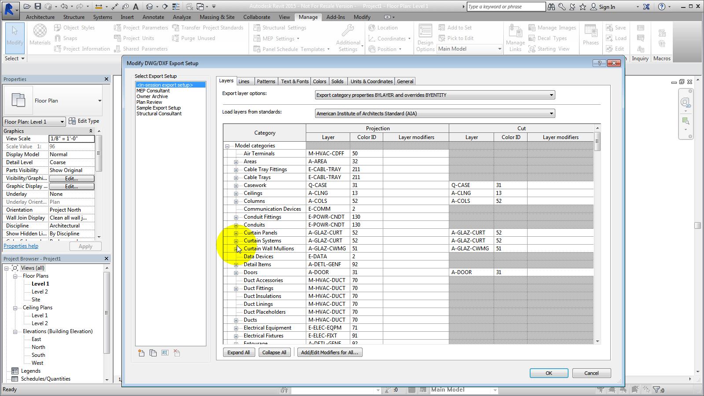Image resolution: width=704 pixels, height=396 pixels.
Task: Click color ID 211 for Cable Tray Fittings
Action: point(367,169)
